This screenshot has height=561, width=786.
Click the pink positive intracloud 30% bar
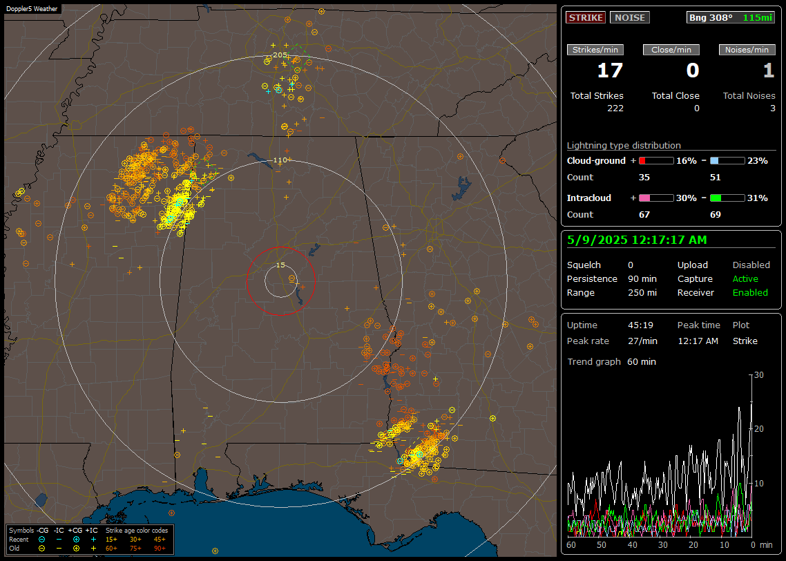[656, 198]
